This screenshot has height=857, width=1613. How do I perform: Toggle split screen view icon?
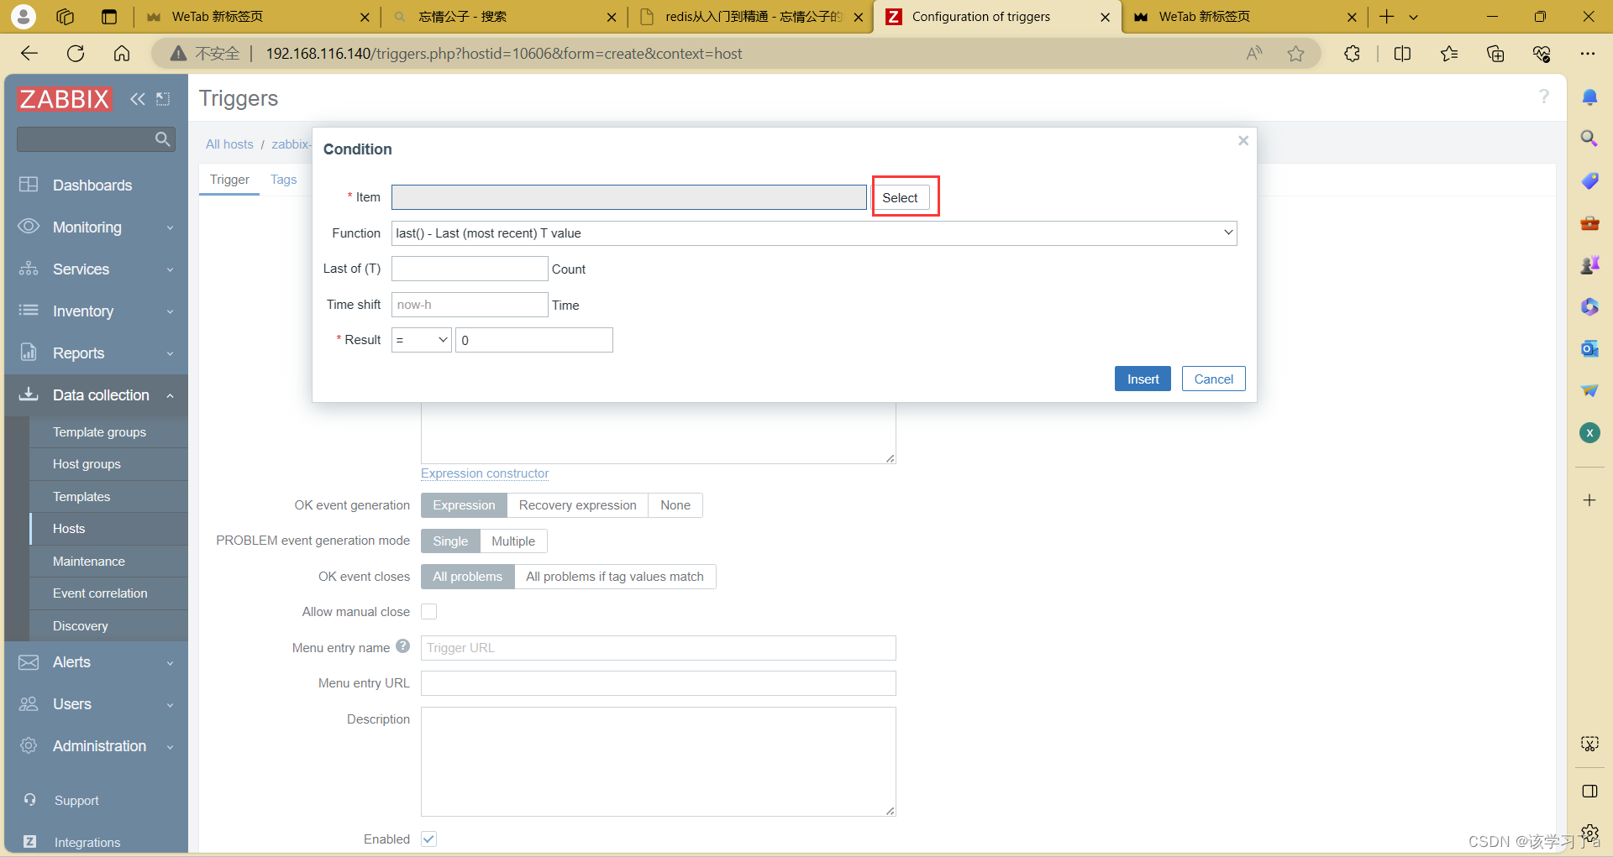tap(1402, 54)
